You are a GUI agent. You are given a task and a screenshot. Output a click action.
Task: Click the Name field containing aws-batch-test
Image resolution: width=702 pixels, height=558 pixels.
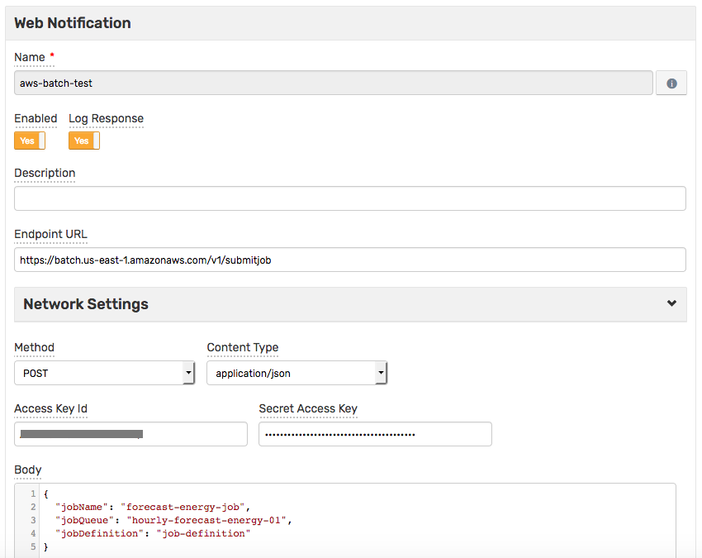click(333, 83)
